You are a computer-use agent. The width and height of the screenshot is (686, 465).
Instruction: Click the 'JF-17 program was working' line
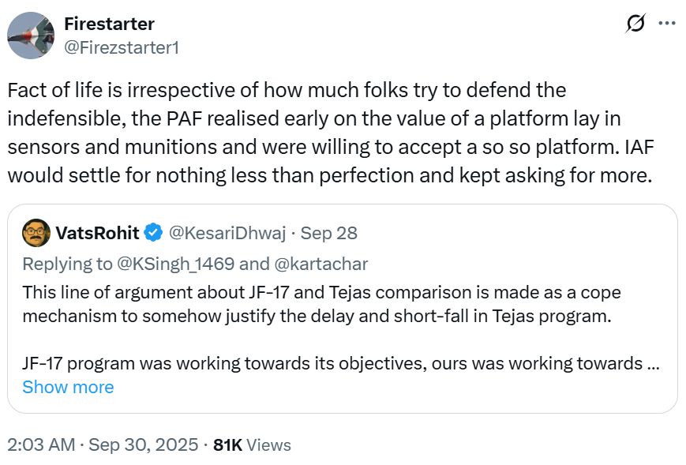pos(332,364)
